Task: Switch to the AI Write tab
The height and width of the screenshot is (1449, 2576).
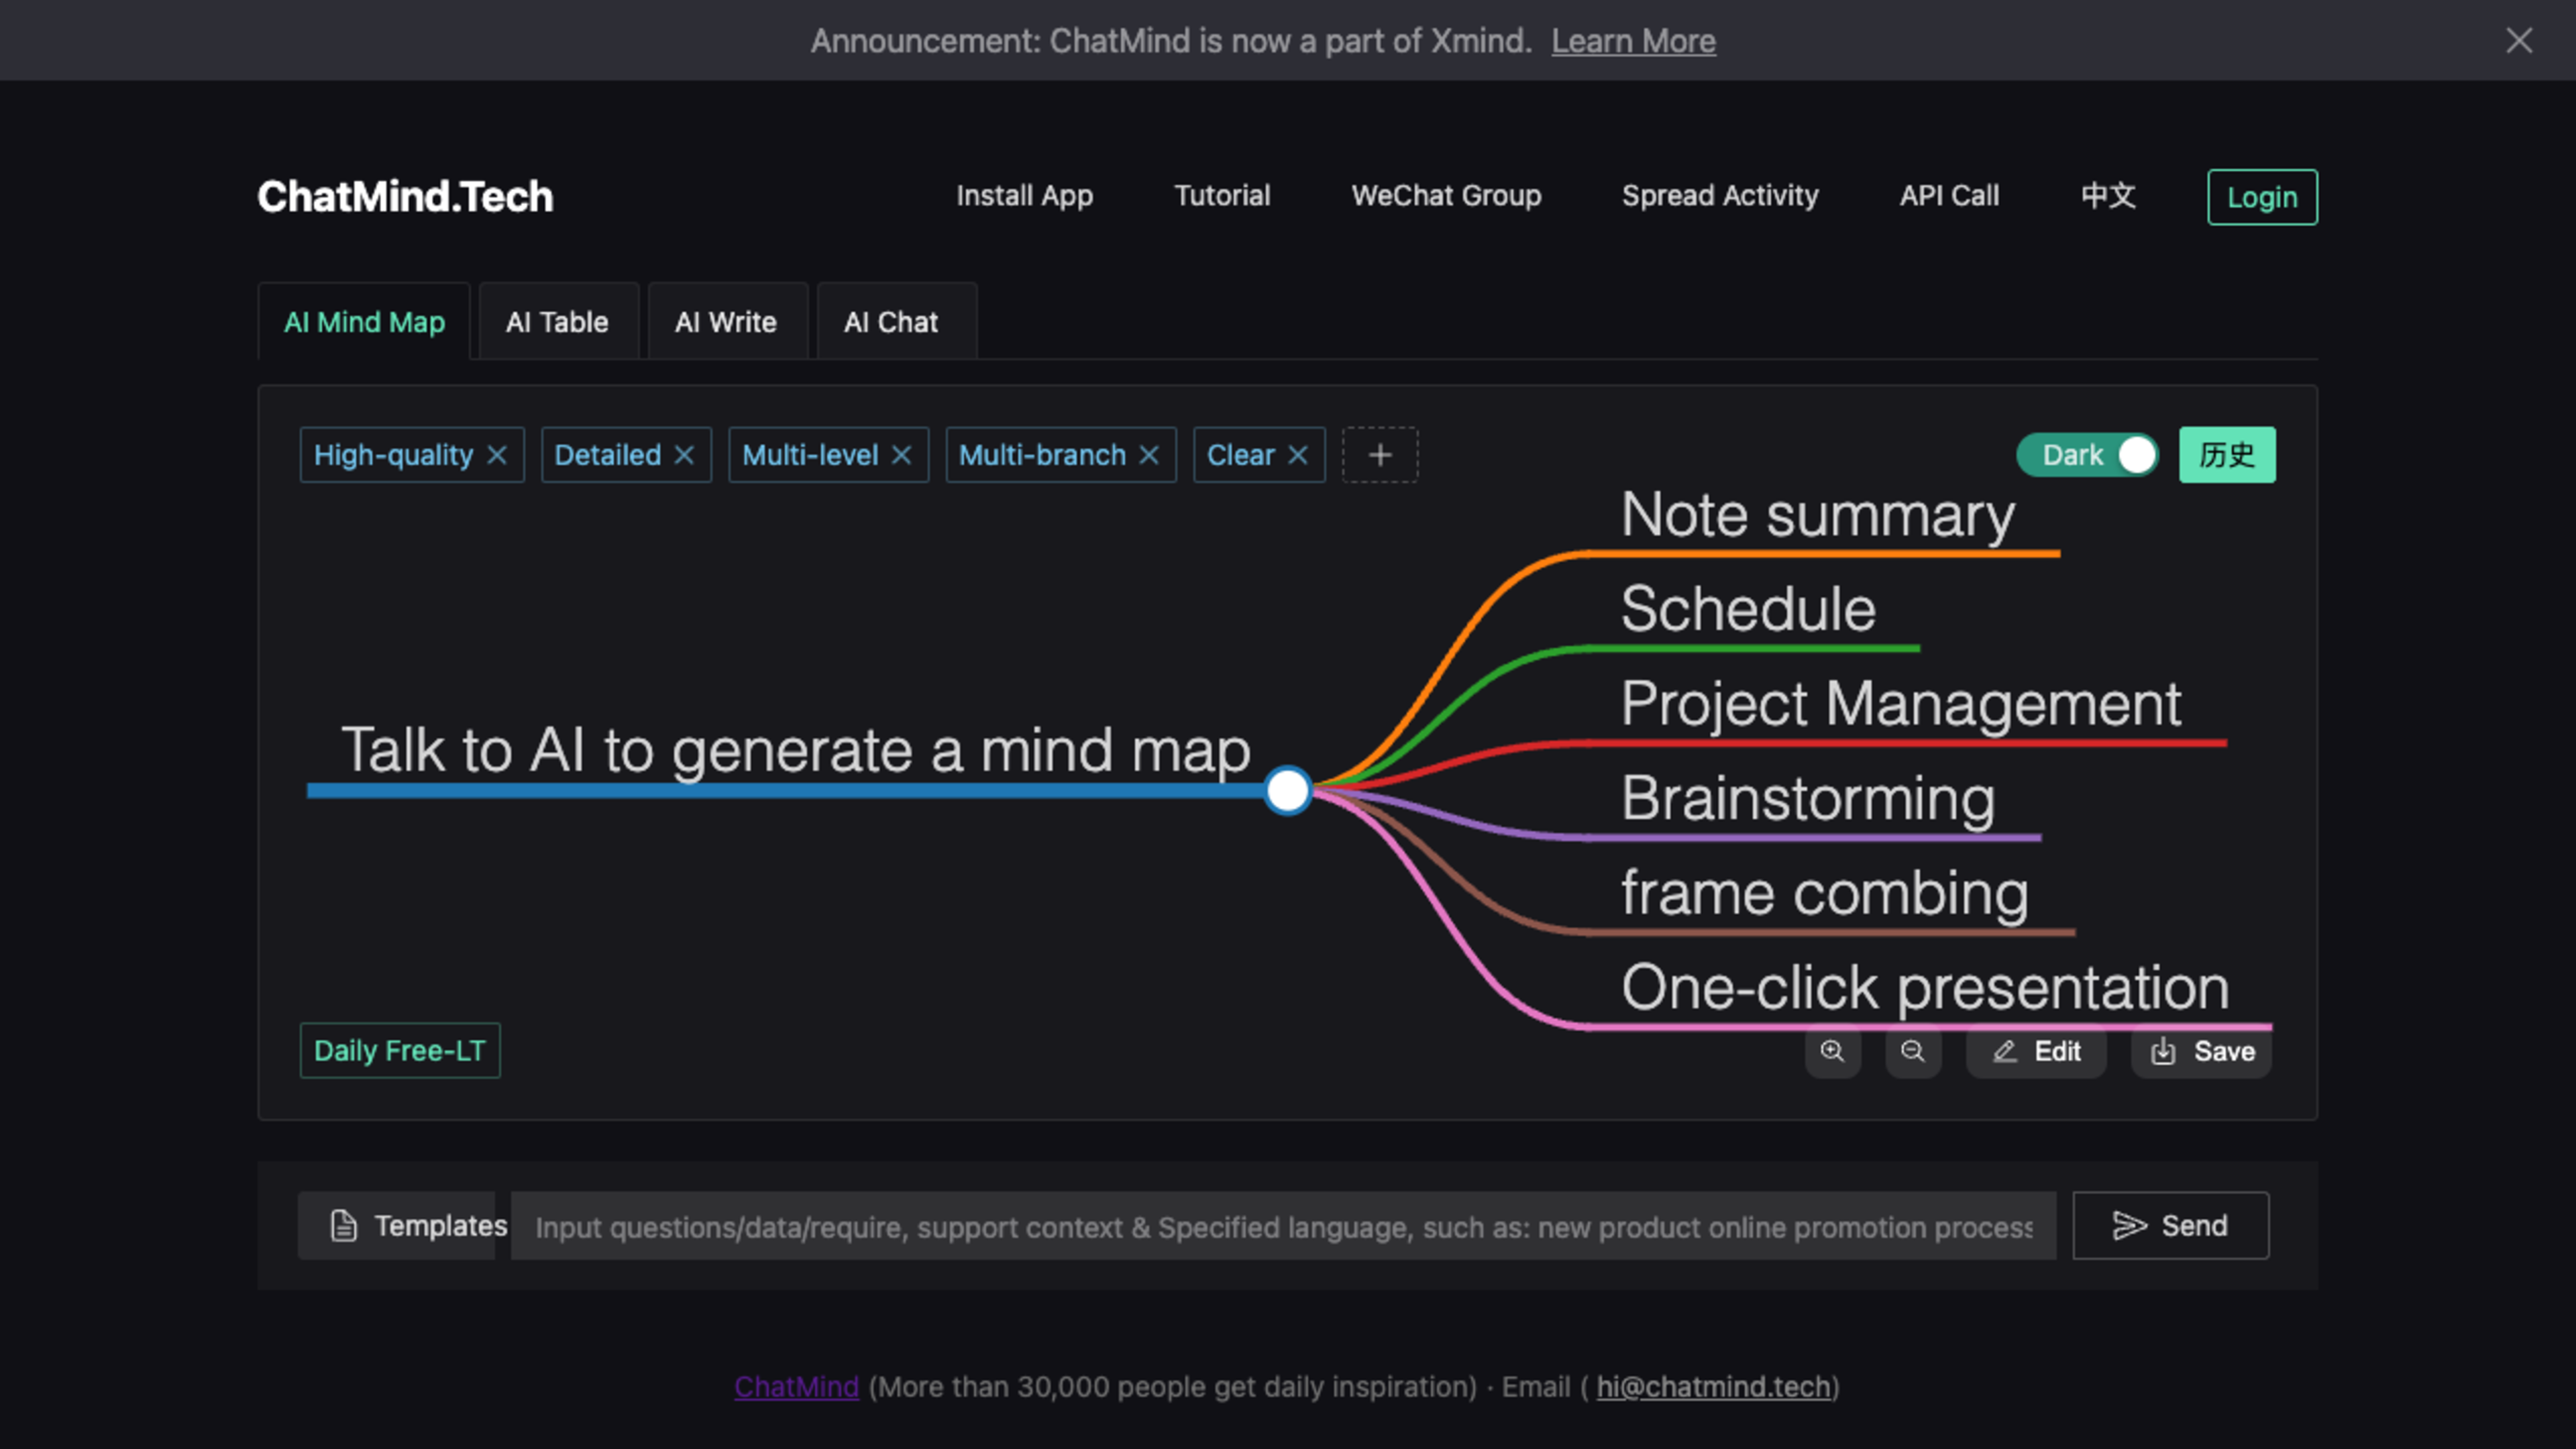Action: pyautogui.click(x=726, y=322)
